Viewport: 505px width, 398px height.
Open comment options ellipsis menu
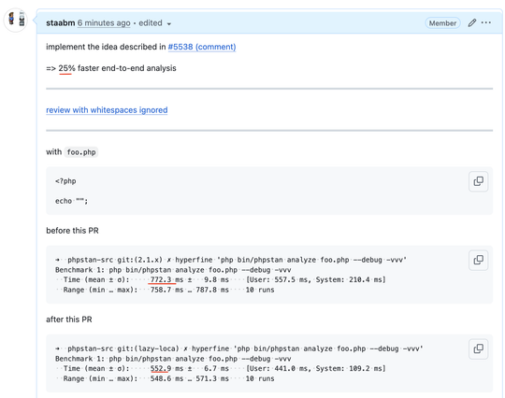pos(486,22)
